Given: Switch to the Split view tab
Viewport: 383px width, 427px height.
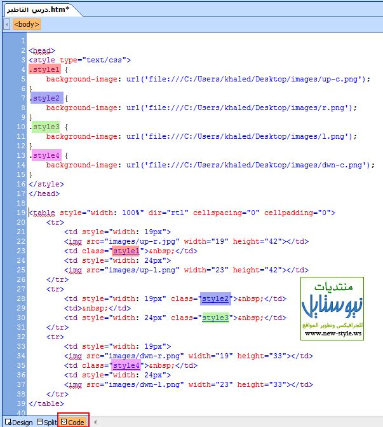Looking at the screenshot, I should [47, 423].
